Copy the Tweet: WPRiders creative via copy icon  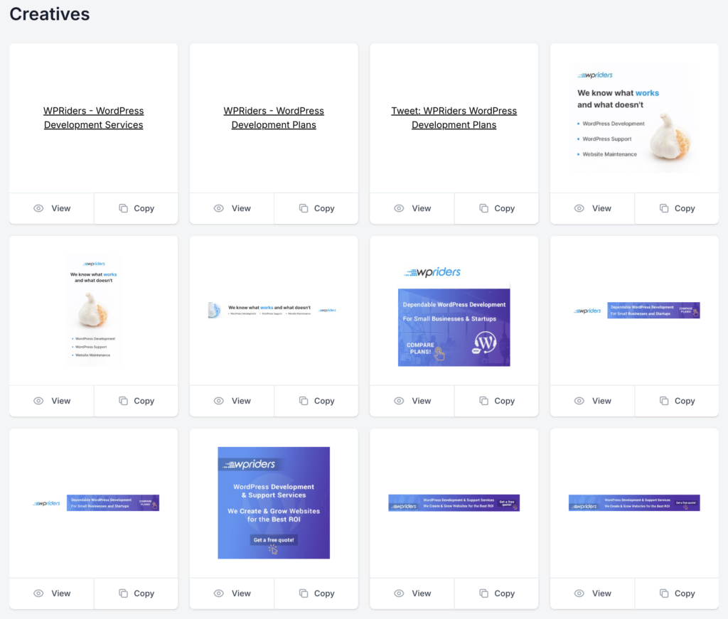pyautogui.click(x=483, y=208)
